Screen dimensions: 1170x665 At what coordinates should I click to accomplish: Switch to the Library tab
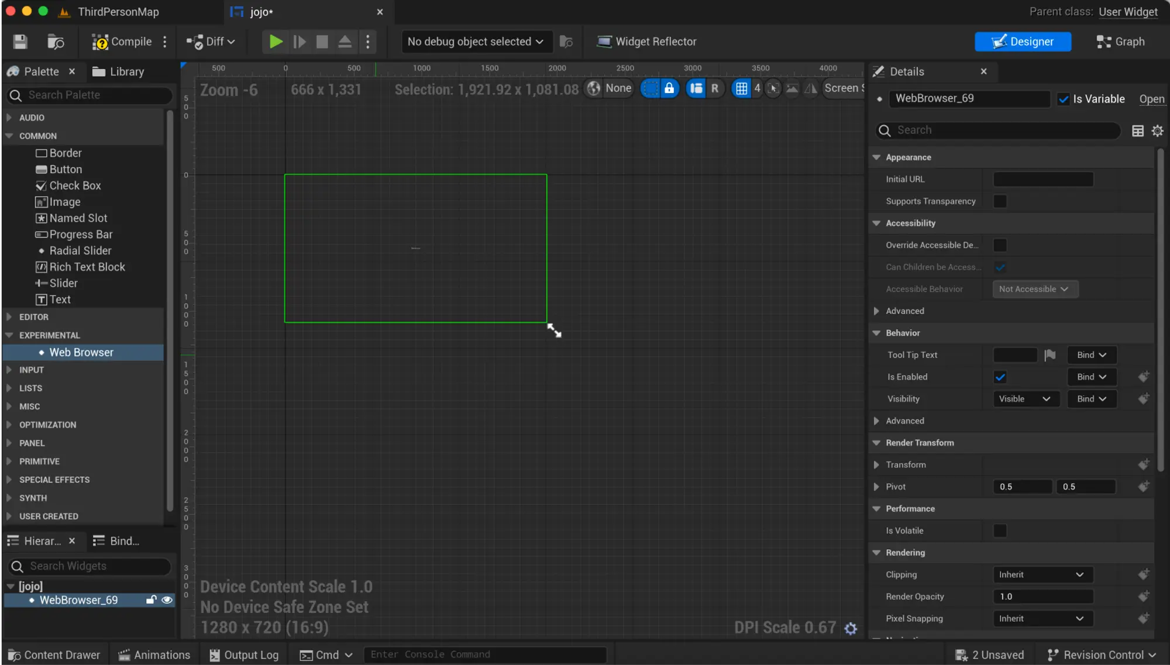119,71
